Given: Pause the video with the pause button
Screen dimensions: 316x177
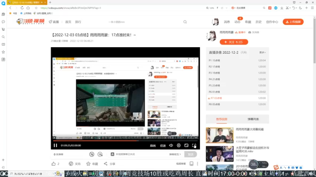Looking at the screenshot, I should (55, 146).
